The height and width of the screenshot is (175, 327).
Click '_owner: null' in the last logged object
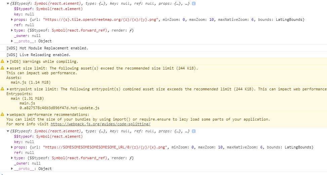[x=27, y=163]
